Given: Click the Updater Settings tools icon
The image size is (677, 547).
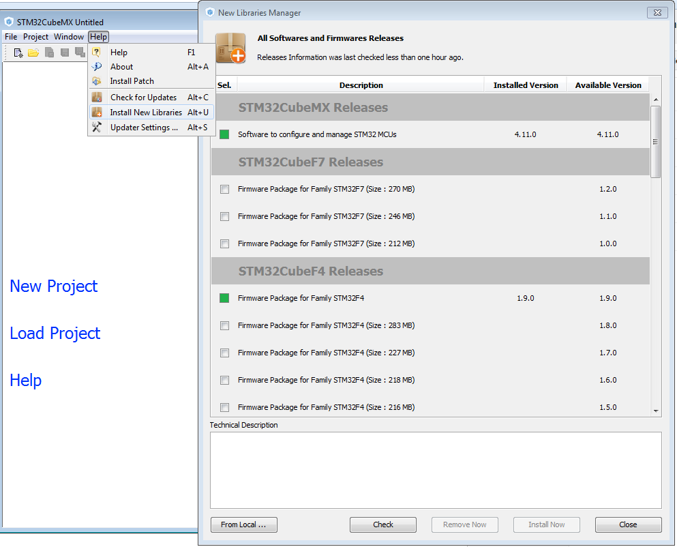Looking at the screenshot, I should click(x=97, y=127).
